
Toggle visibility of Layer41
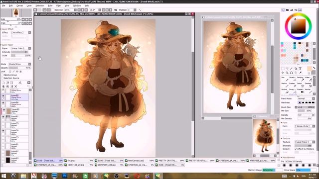pos(3,117)
